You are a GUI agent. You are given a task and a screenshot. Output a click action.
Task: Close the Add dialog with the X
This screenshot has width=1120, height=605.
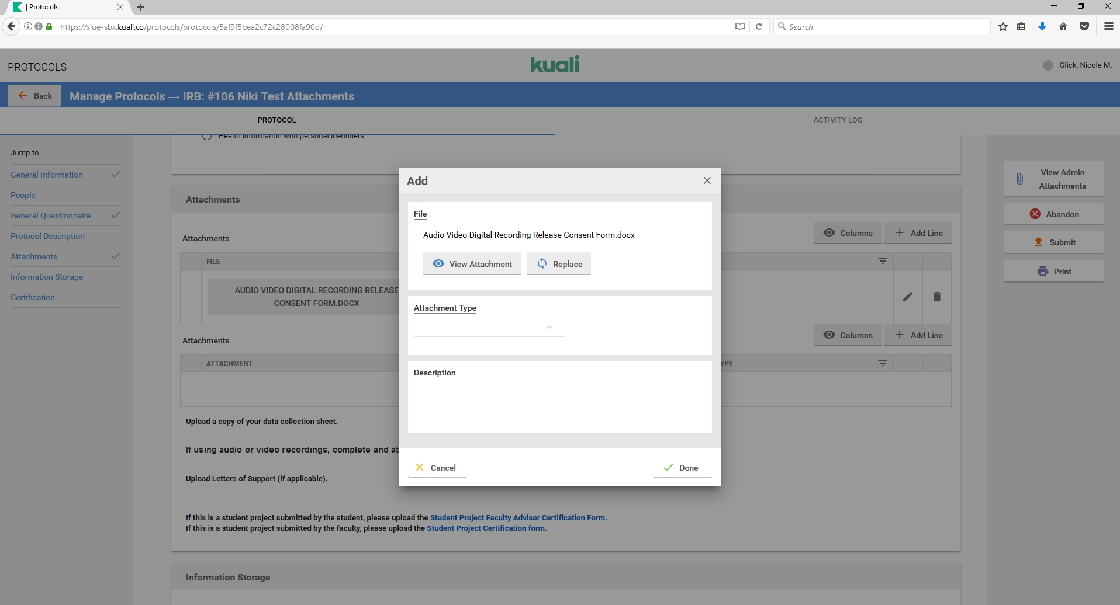click(707, 180)
